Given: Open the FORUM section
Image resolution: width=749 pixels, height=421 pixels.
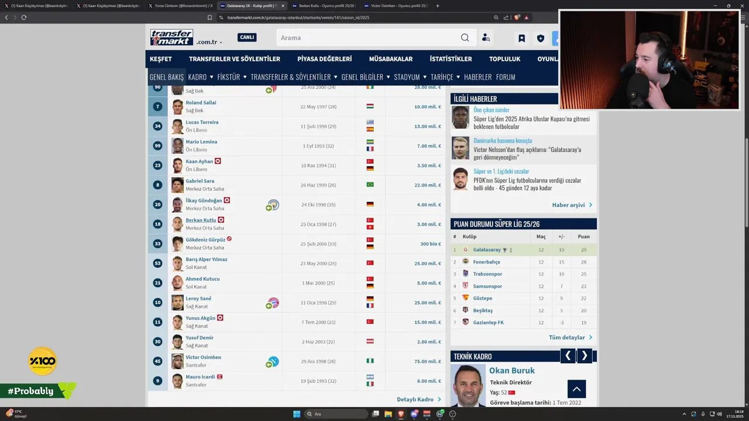Looking at the screenshot, I should coord(506,77).
